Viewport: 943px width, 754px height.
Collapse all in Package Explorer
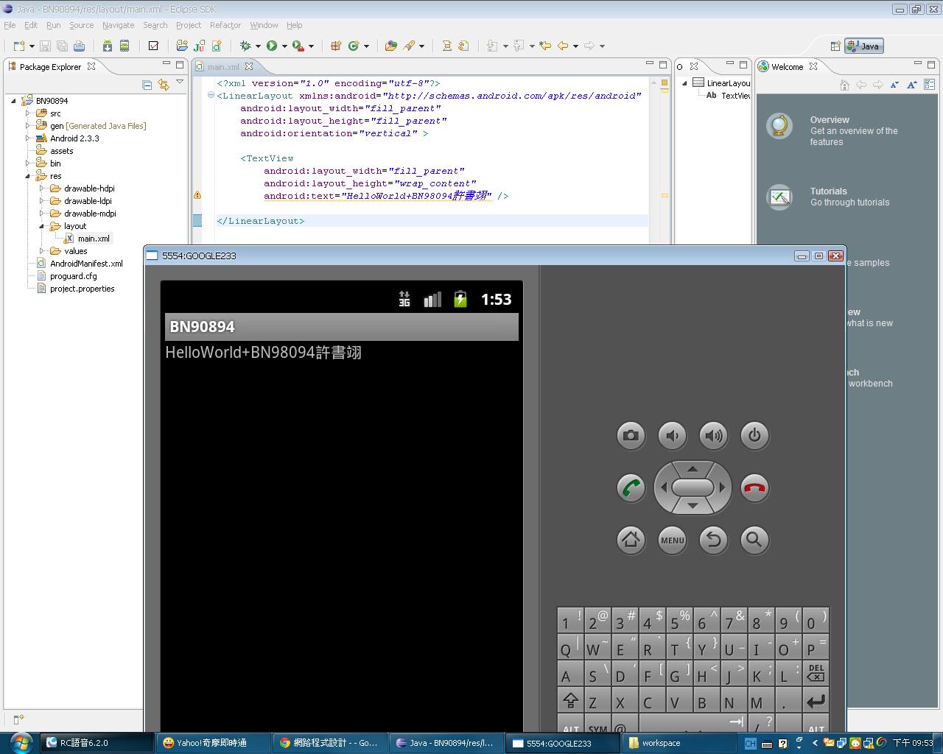[147, 85]
